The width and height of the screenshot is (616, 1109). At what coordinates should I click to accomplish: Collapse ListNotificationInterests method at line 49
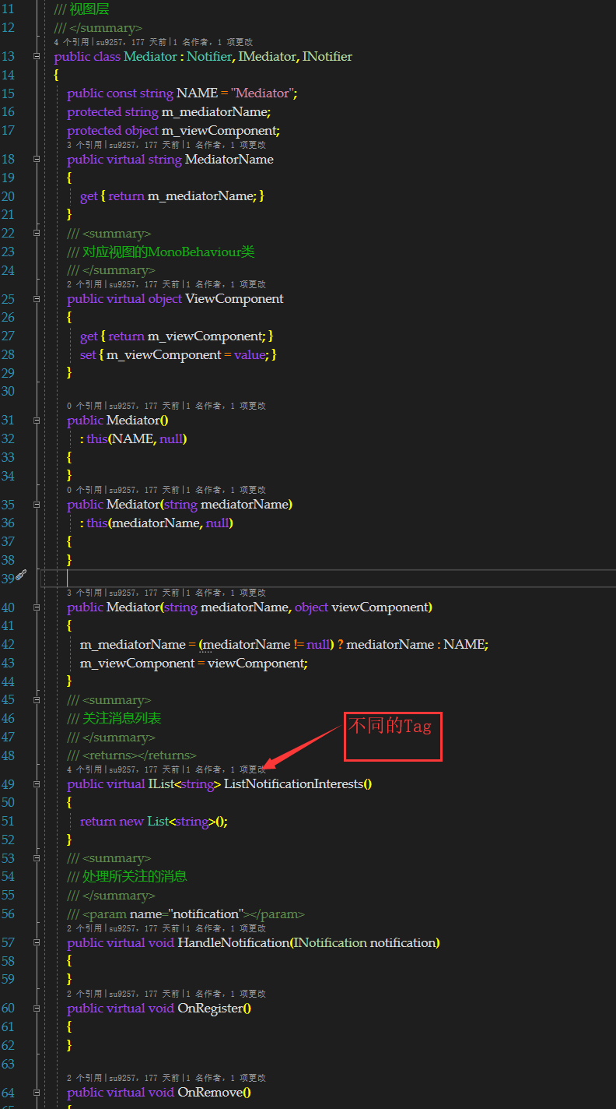(37, 784)
